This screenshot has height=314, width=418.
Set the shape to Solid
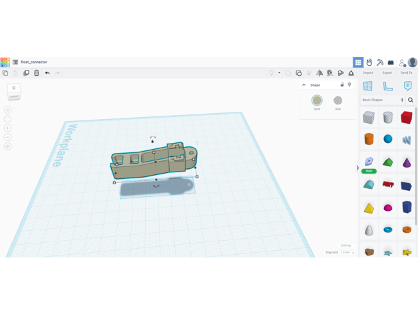(x=317, y=101)
